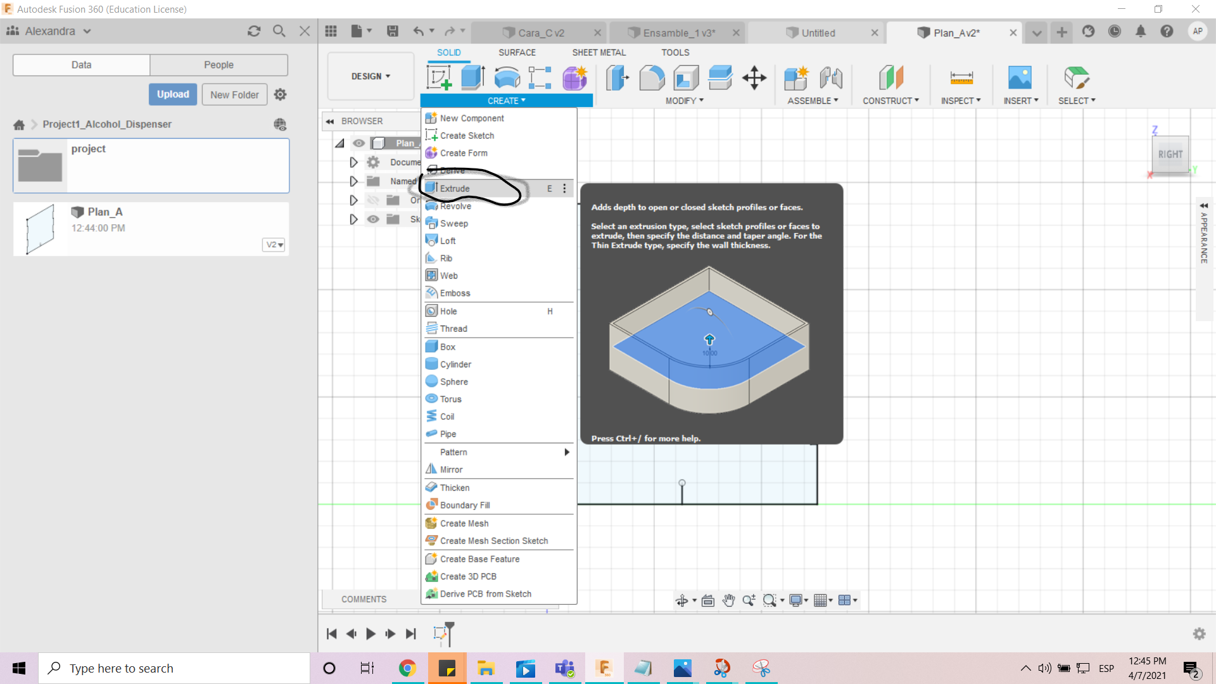Select the Move/Copy tool icon

tap(754, 78)
